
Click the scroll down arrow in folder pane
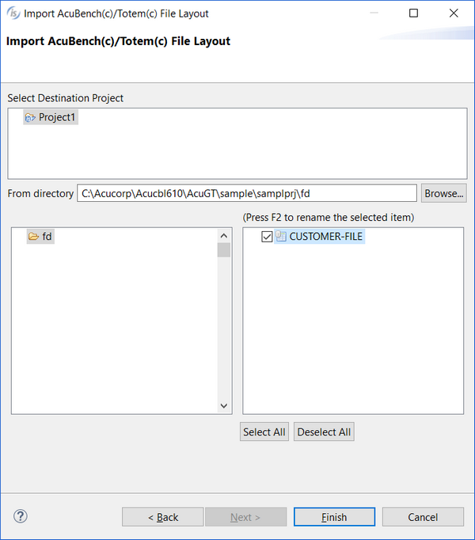[224, 405]
